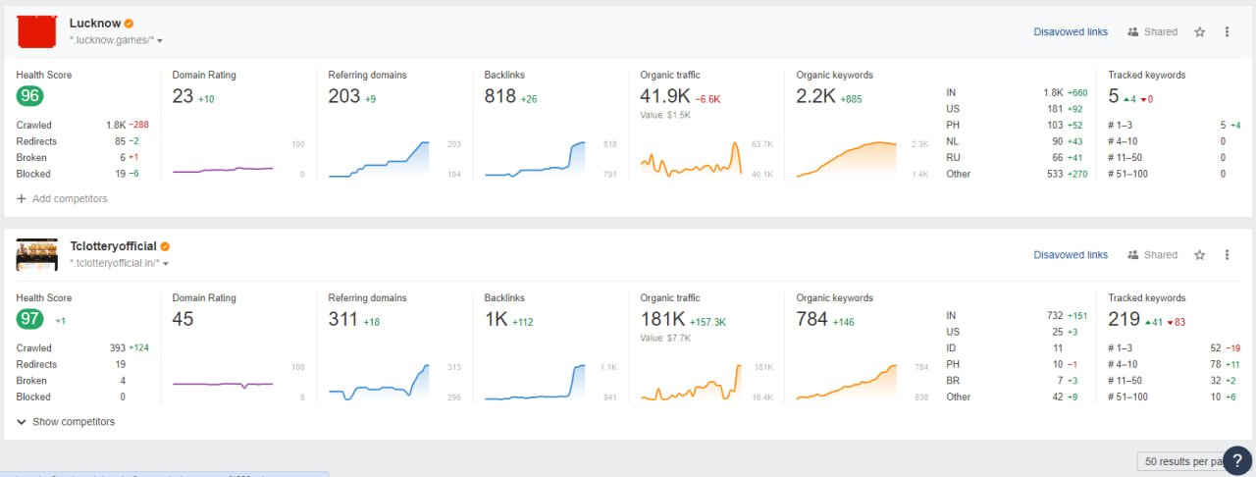The width and height of the screenshot is (1256, 477).
Task: Star the Tclotteryofficial project as favorite
Action: pos(1199,255)
